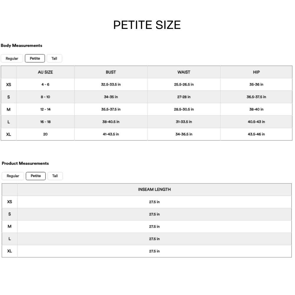The image size is (295, 295).
Task: Click the HIP column header
Action: tap(256, 72)
